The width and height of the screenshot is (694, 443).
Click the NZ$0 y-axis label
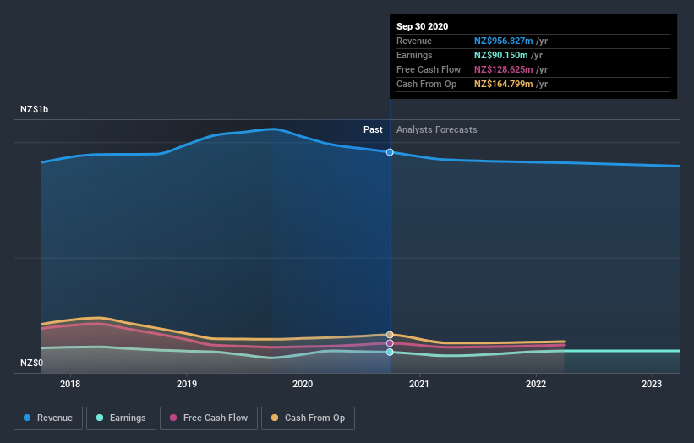[x=32, y=363]
